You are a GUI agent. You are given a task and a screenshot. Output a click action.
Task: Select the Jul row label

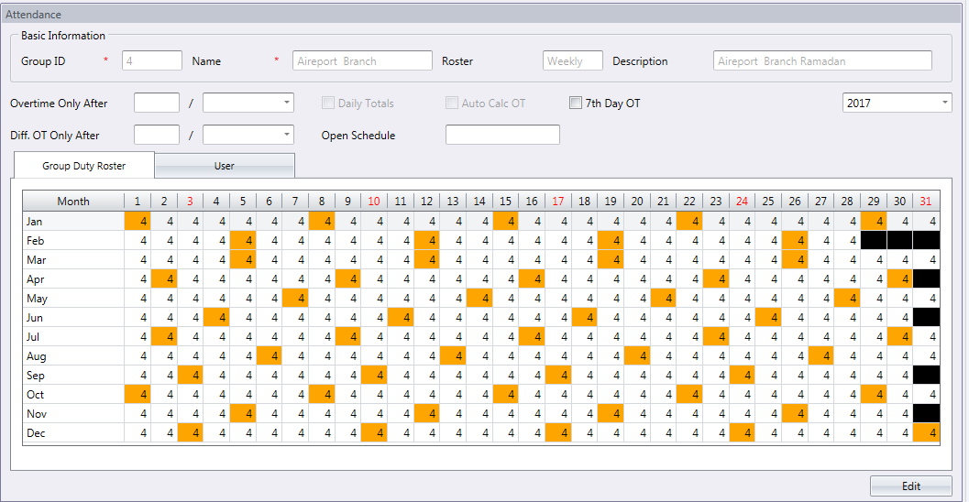(73, 336)
